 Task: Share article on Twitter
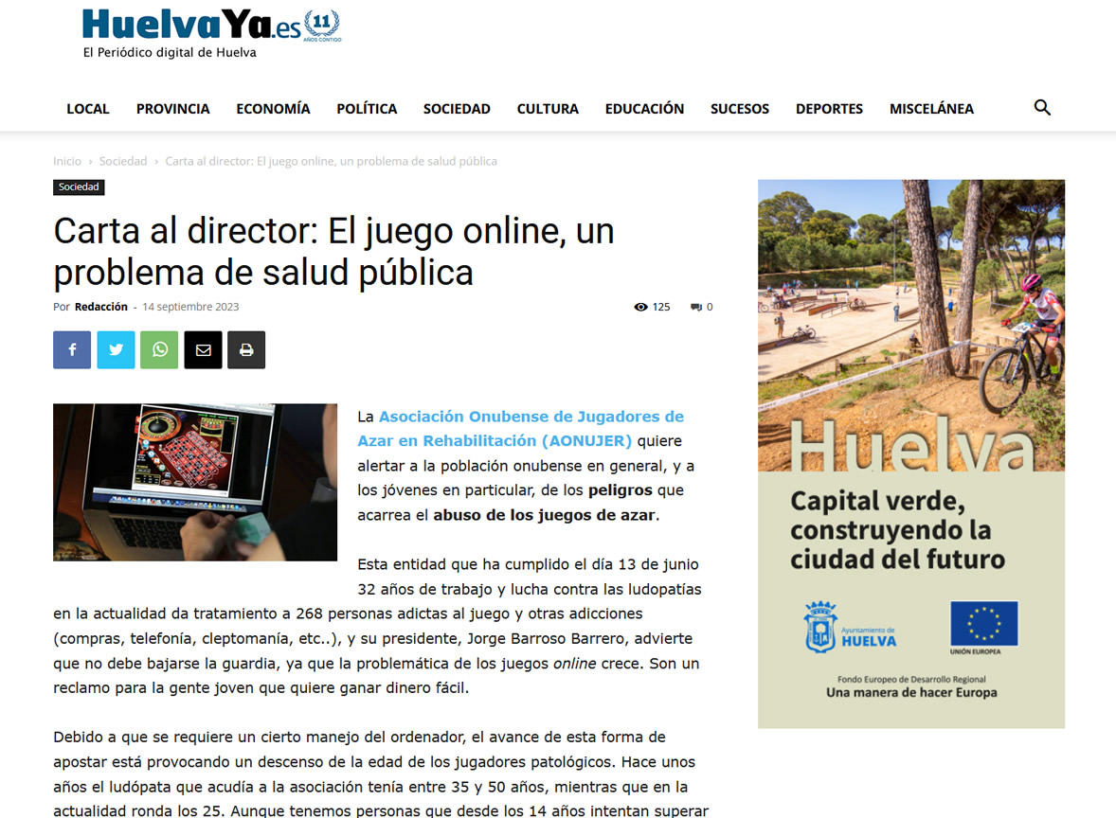point(116,350)
